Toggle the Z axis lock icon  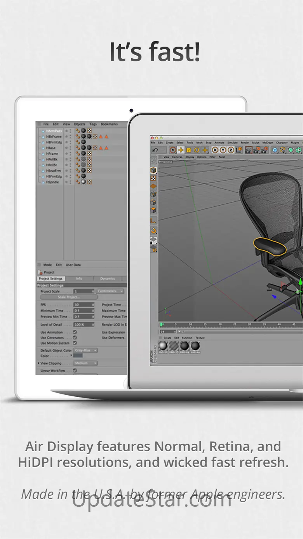pos(231,150)
